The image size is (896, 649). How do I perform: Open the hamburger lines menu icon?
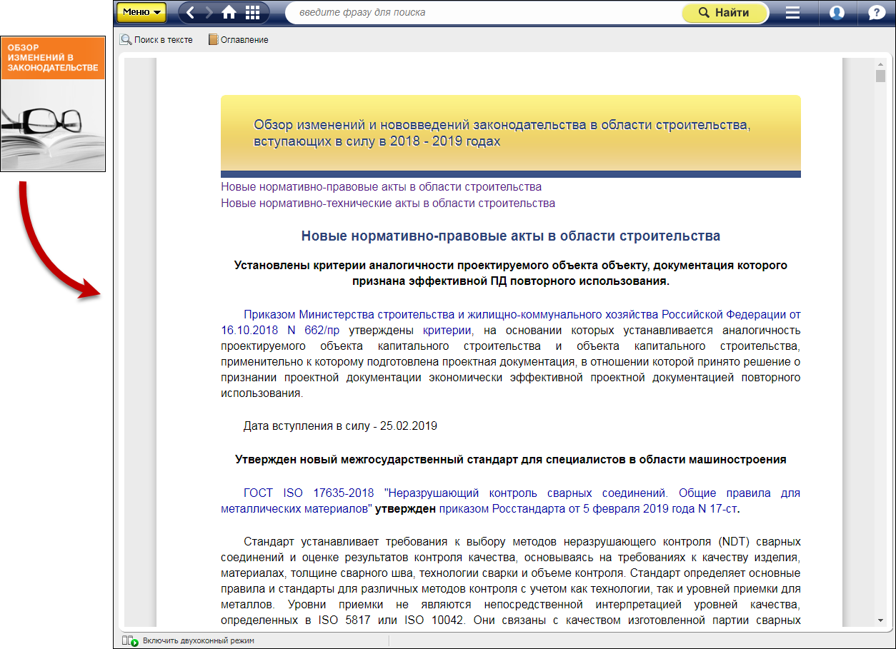tap(792, 12)
